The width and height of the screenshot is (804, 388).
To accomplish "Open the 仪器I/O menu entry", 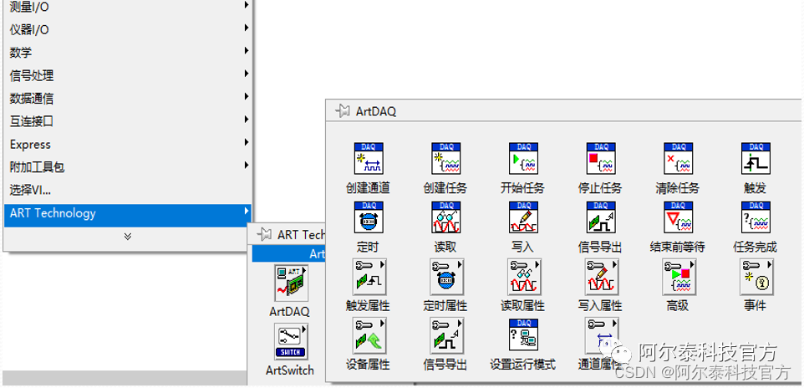I will tap(128, 29).
